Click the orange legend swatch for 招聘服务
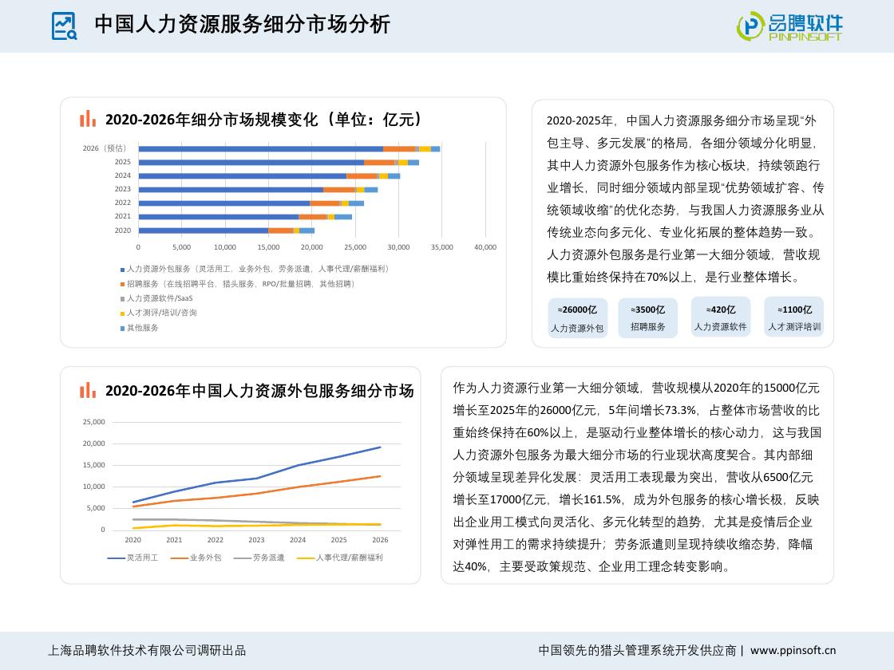894x670 pixels. click(x=122, y=284)
